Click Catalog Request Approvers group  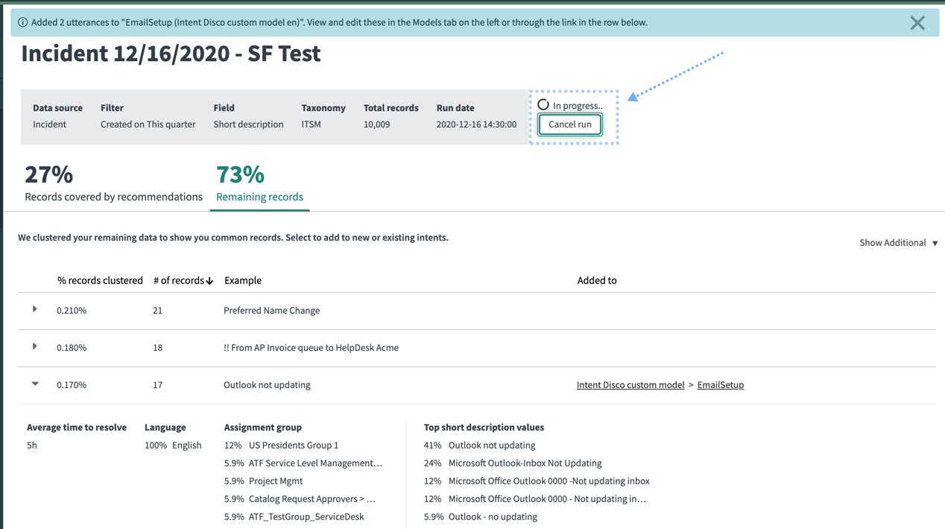coord(312,499)
